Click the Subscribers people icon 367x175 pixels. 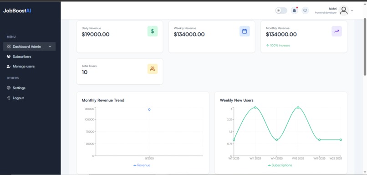[9, 57]
